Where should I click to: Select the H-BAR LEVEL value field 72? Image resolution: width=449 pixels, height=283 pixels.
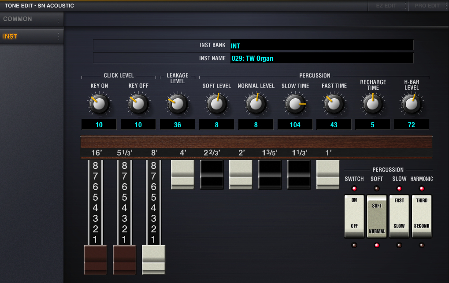(412, 125)
